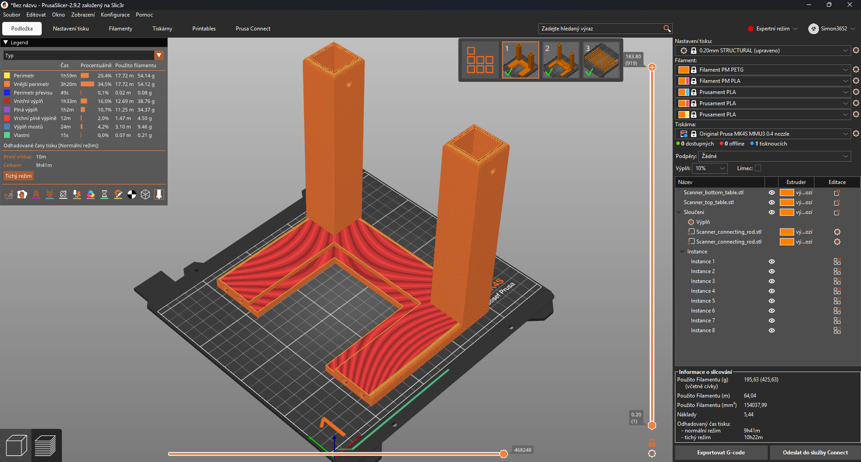The image size is (861, 462).
Task: Hide Scanner_top_table.stl using eye icon
Action: tap(772, 202)
